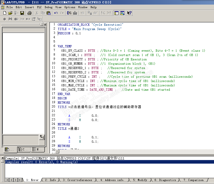Toggle the Details view toolbar button

(x=122, y=13)
